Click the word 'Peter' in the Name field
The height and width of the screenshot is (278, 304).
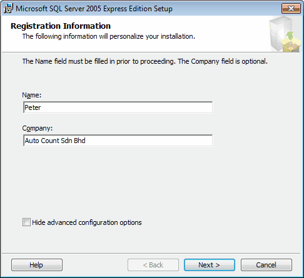(33, 107)
